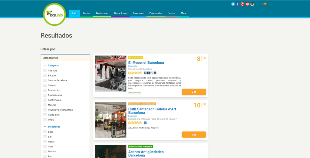Collapse the Categoria filter group
Image resolution: width=310 pixels, height=158 pixels.
pos(45,66)
